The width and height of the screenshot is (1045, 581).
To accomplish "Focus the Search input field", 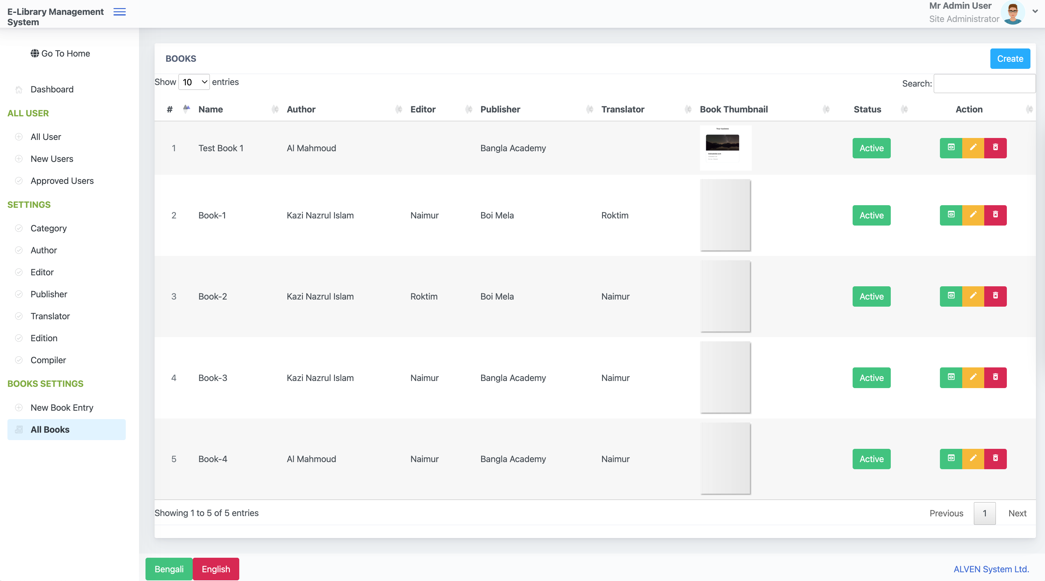I will [985, 83].
